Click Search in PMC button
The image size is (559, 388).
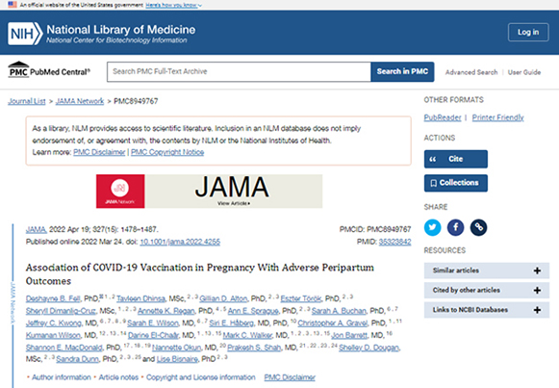tap(402, 71)
